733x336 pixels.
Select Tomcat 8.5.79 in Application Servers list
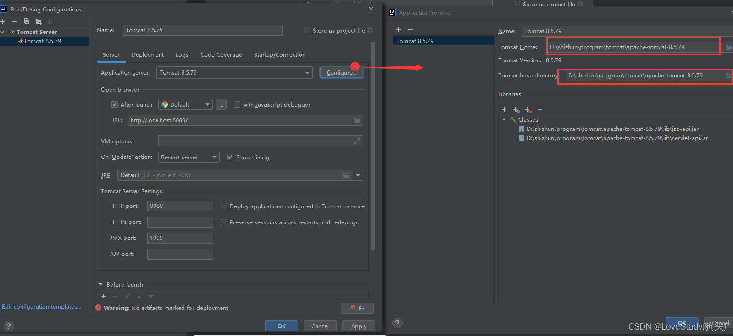[x=444, y=41]
